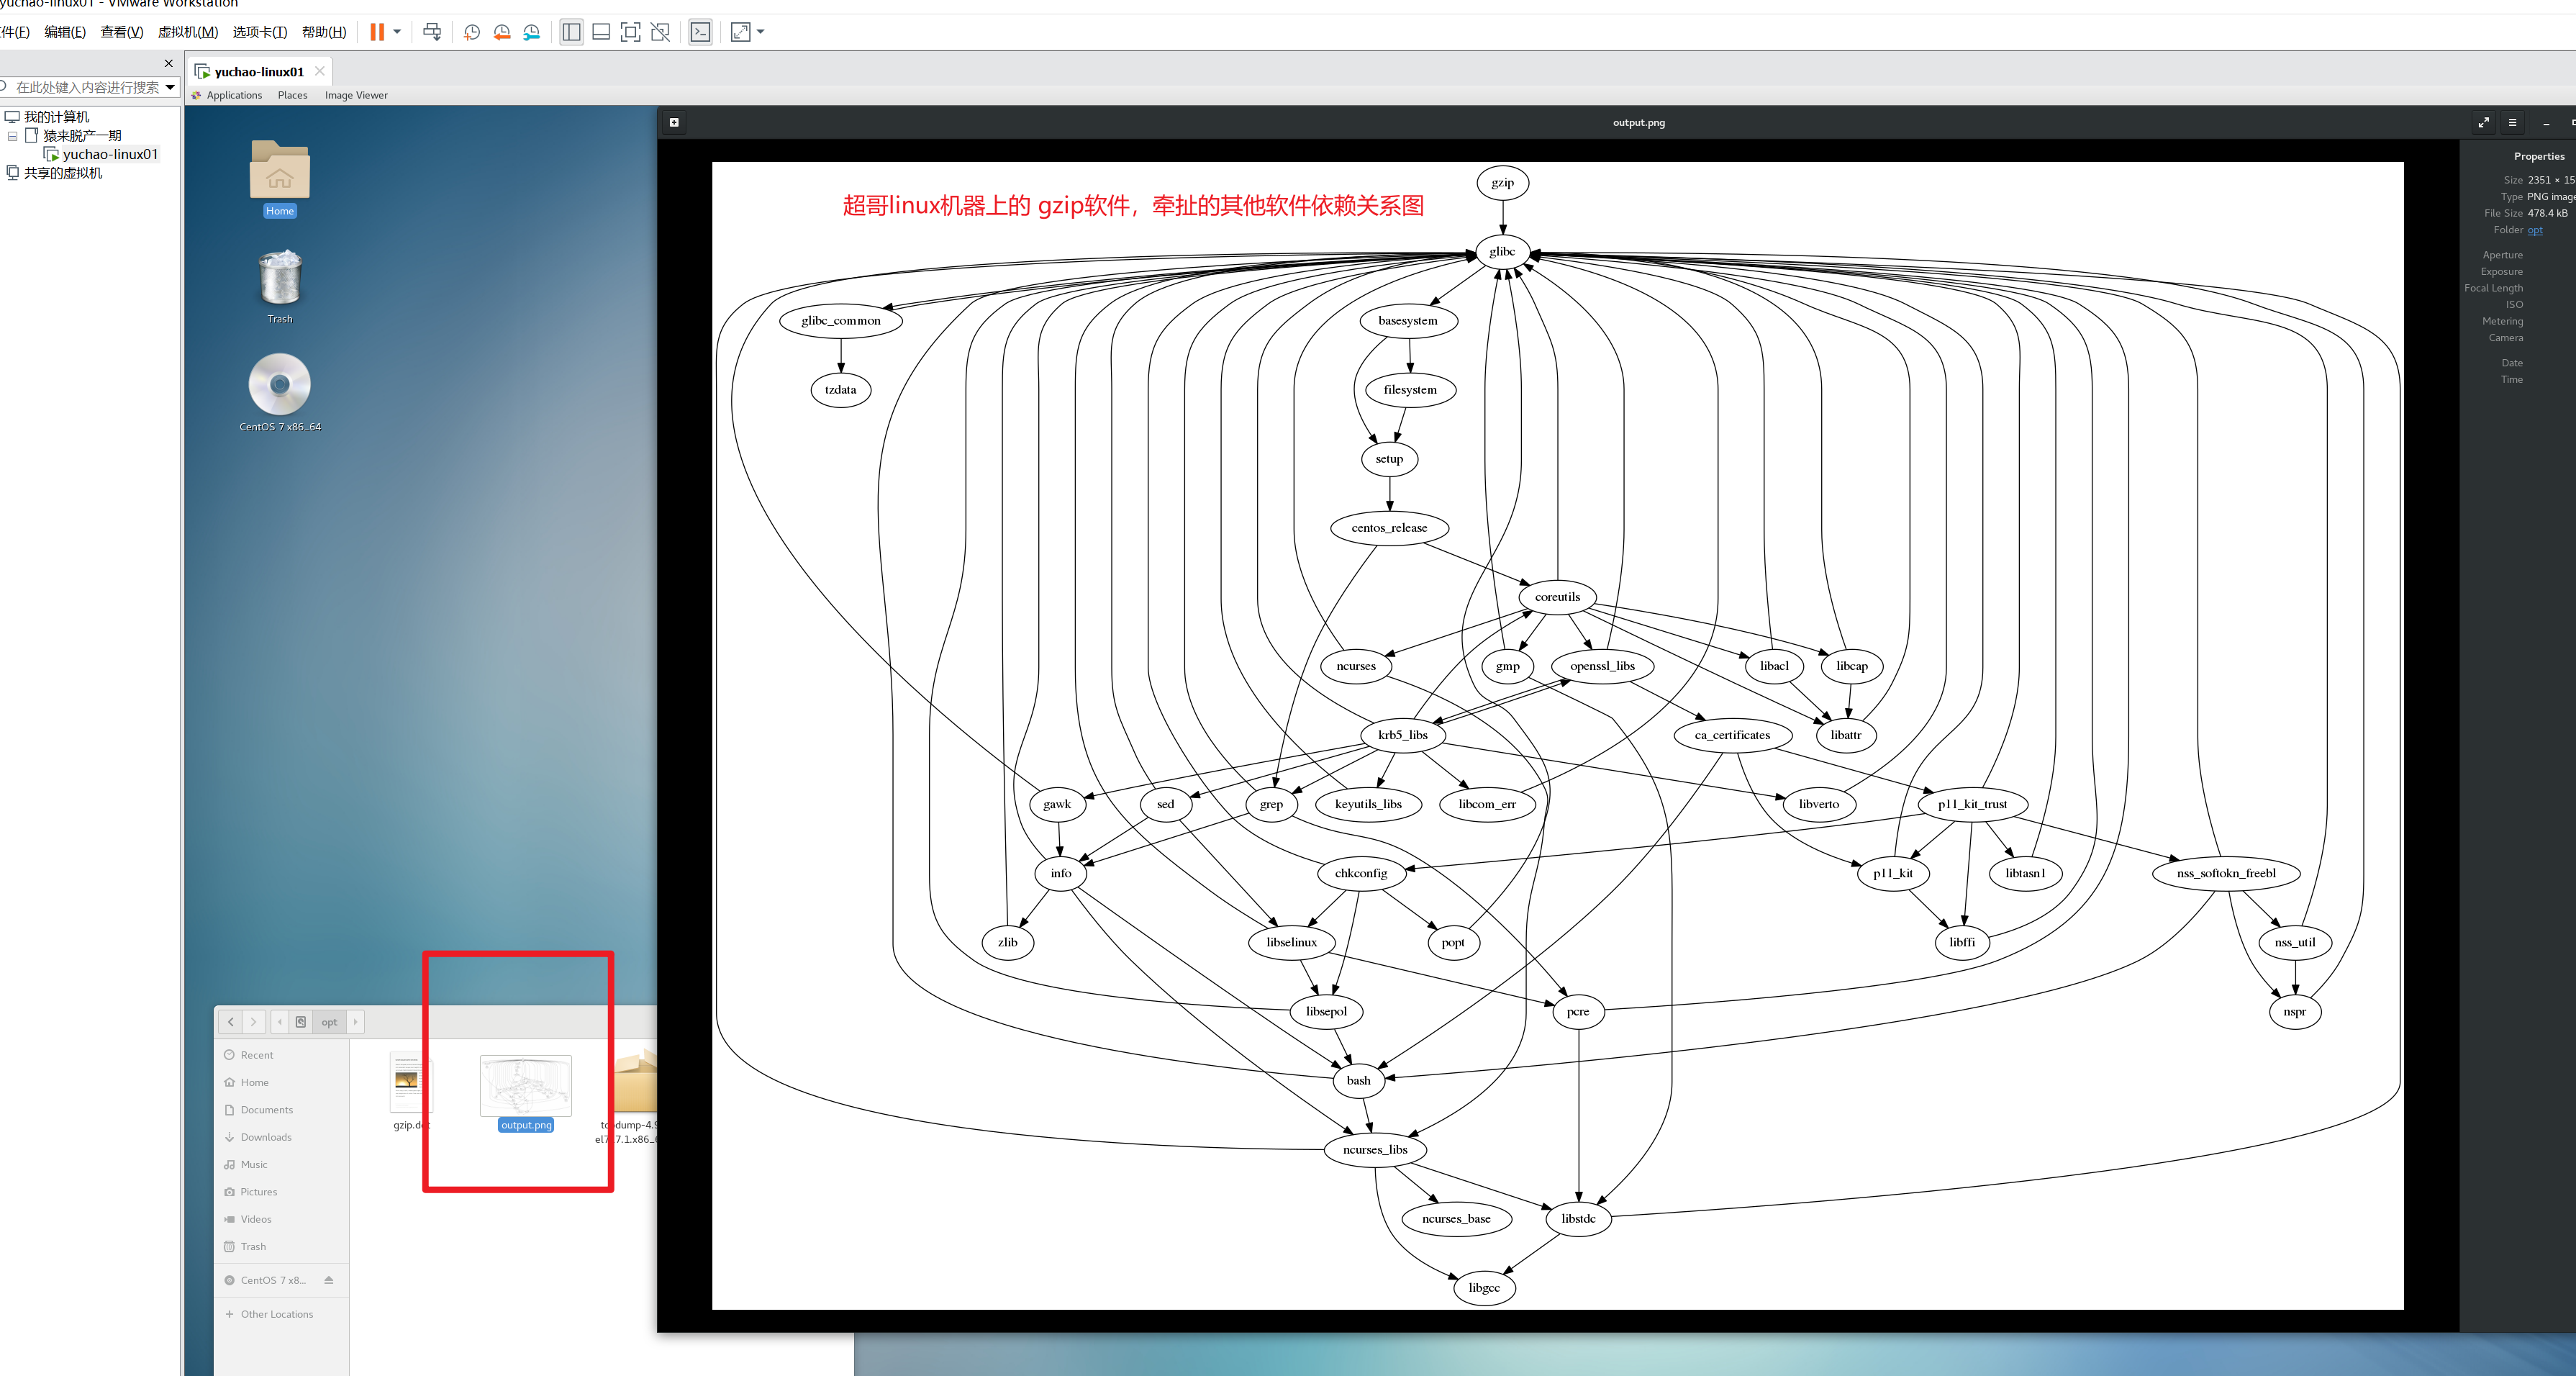This screenshot has width=2576, height=1376.
Task: Click the send Ctrl+Alt+Del icon
Action: 432,32
